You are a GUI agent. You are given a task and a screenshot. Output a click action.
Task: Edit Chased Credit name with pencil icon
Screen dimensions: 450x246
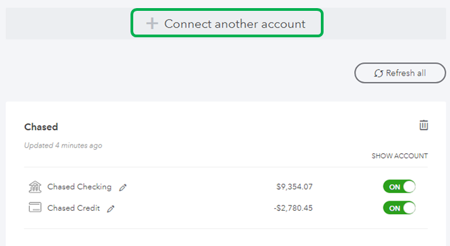point(111,209)
